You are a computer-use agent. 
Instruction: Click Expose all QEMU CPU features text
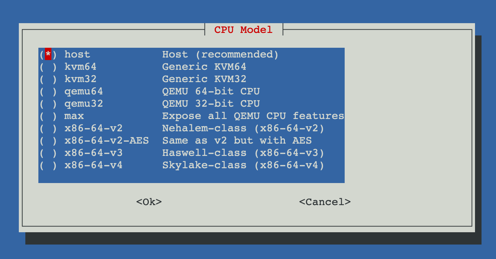[253, 116]
